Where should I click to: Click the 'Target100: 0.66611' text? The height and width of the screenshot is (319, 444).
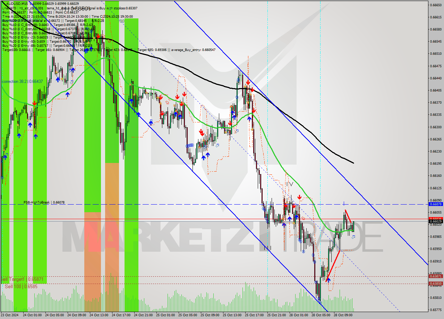tap(17, 50)
